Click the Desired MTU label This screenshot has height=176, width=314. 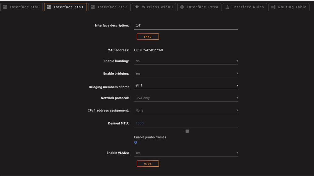pyautogui.click(x=118, y=123)
